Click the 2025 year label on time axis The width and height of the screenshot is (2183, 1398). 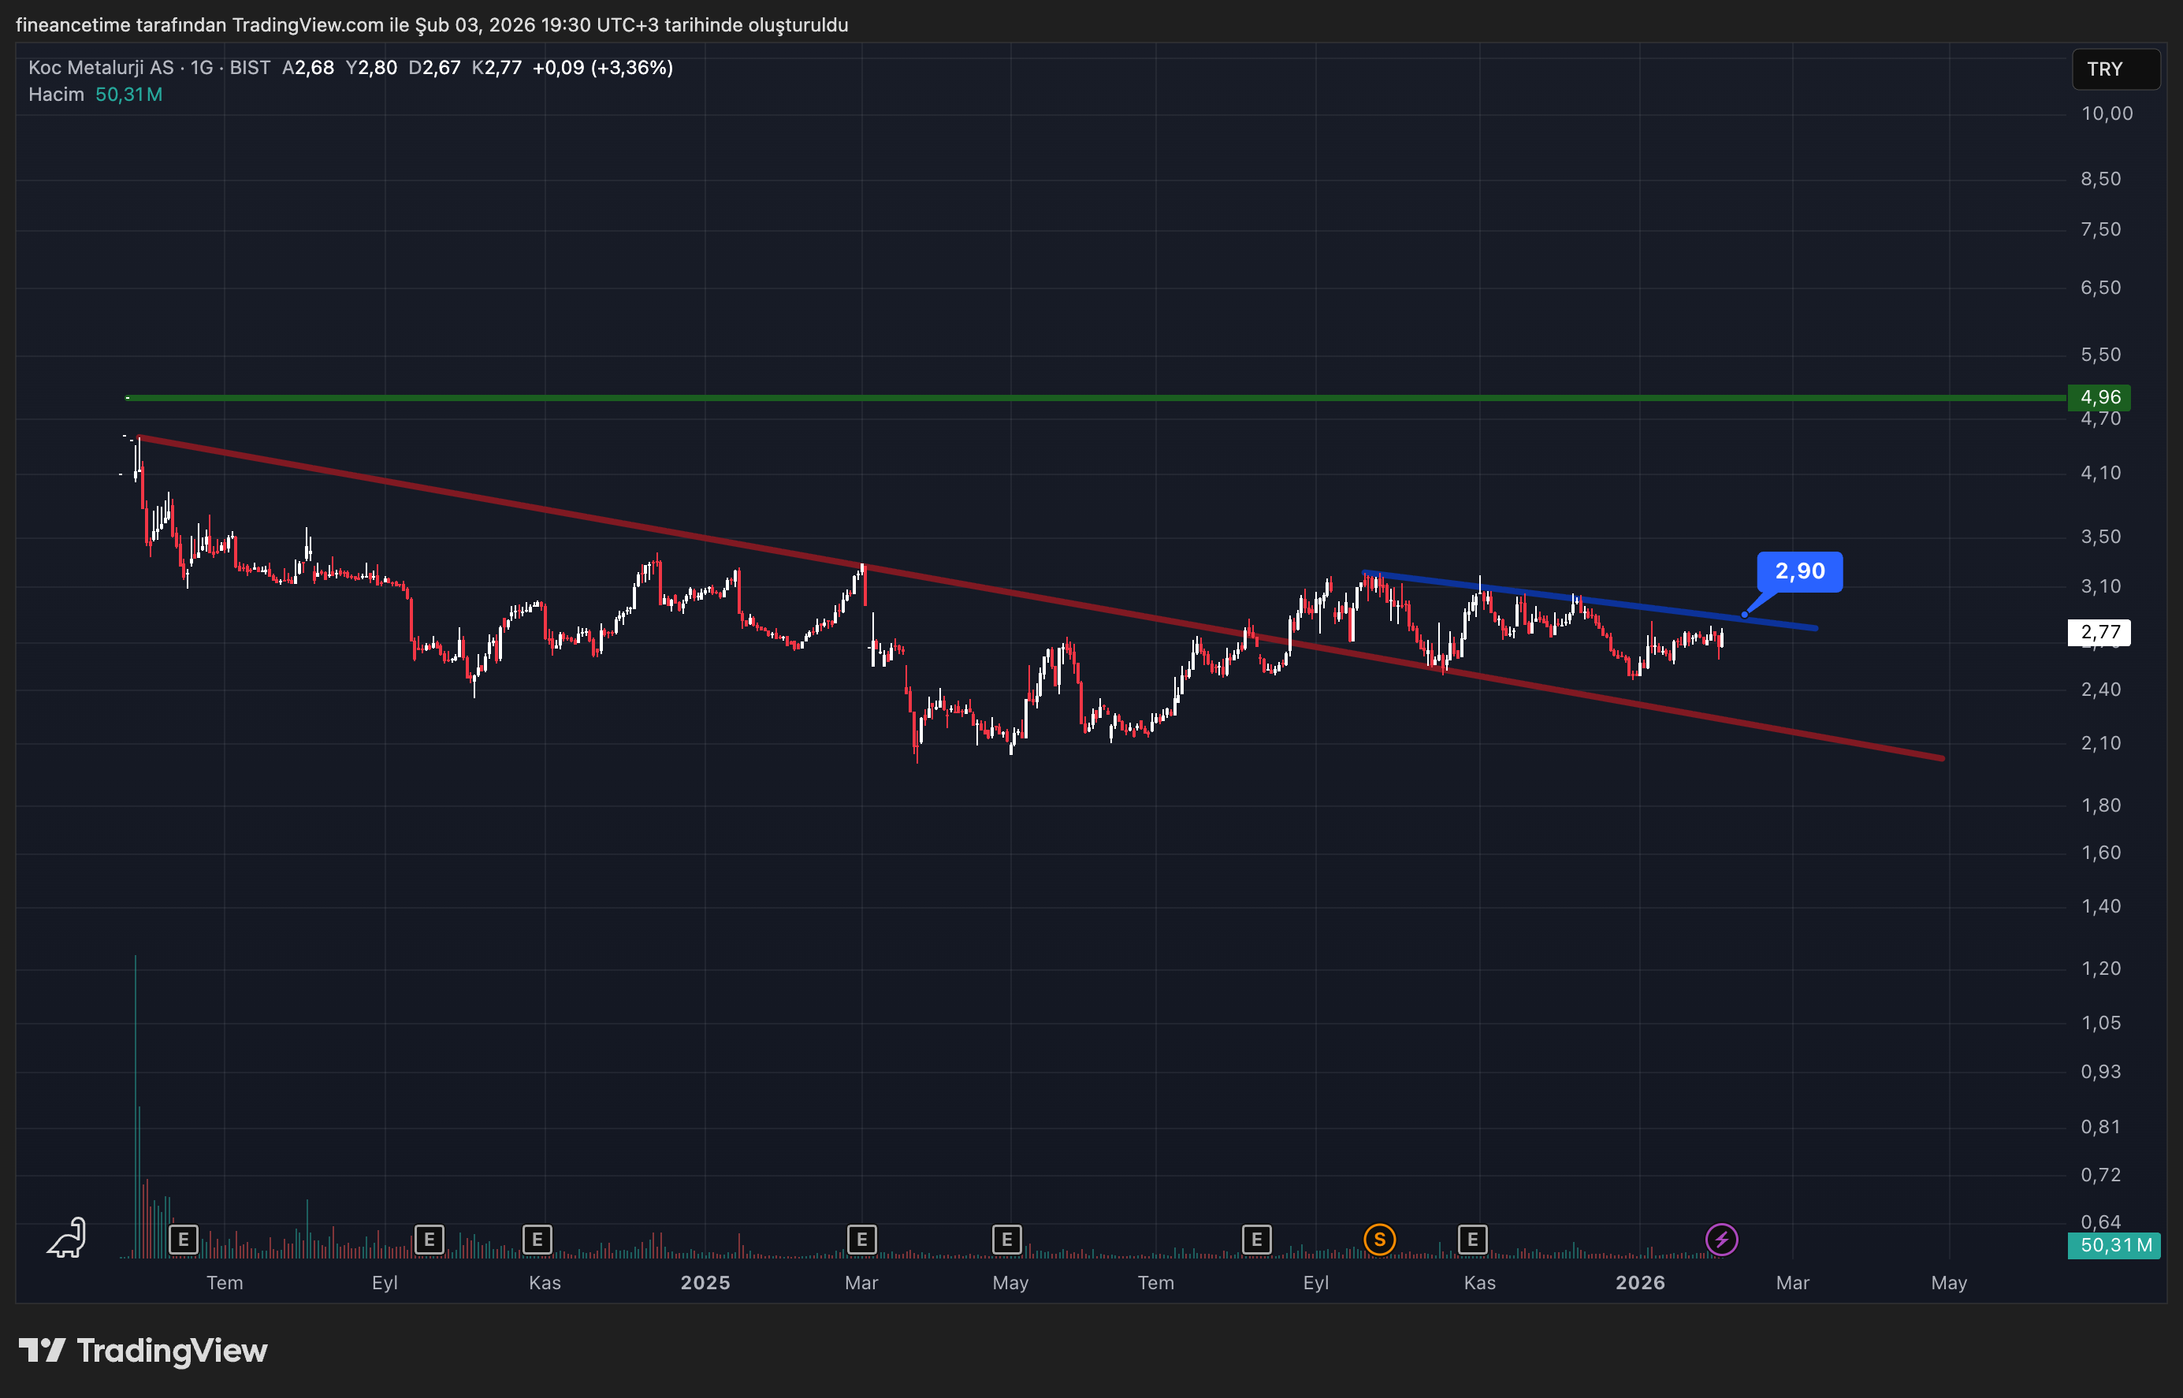pyautogui.click(x=705, y=1283)
